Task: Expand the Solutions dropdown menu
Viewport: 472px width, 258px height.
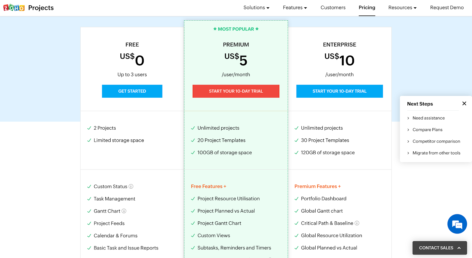Action: coord(256,8)
